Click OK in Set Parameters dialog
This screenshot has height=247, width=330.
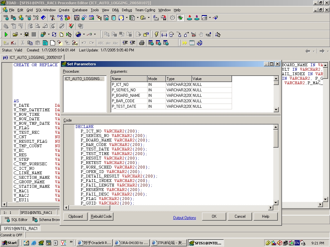214,216
